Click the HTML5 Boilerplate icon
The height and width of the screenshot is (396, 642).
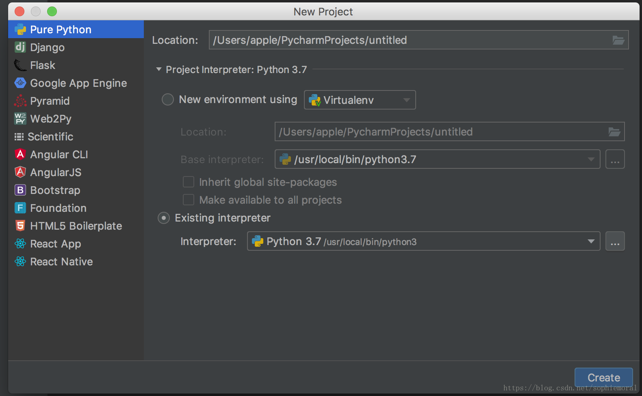[20, 226]
